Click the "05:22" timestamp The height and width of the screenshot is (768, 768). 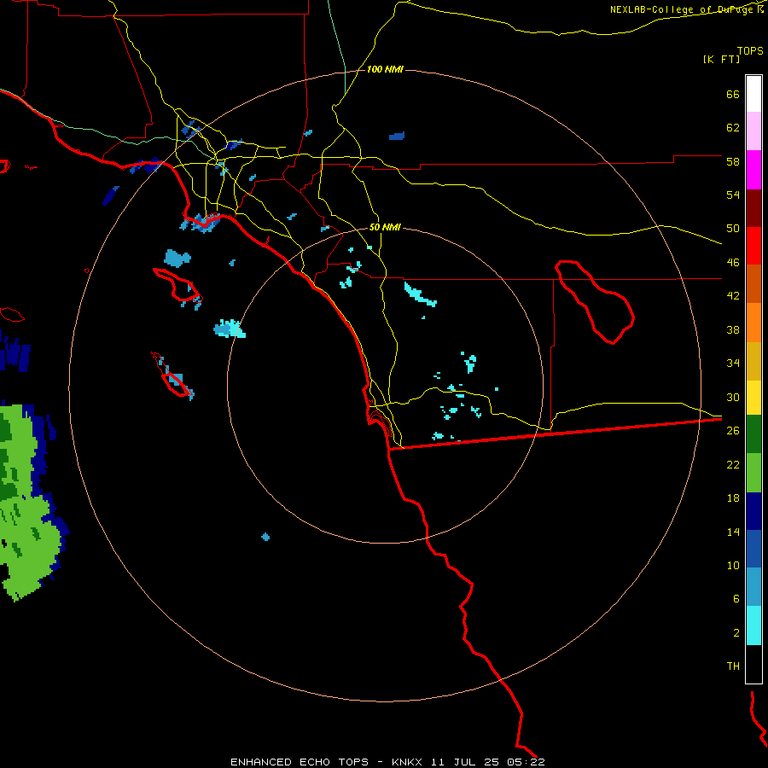527,762
